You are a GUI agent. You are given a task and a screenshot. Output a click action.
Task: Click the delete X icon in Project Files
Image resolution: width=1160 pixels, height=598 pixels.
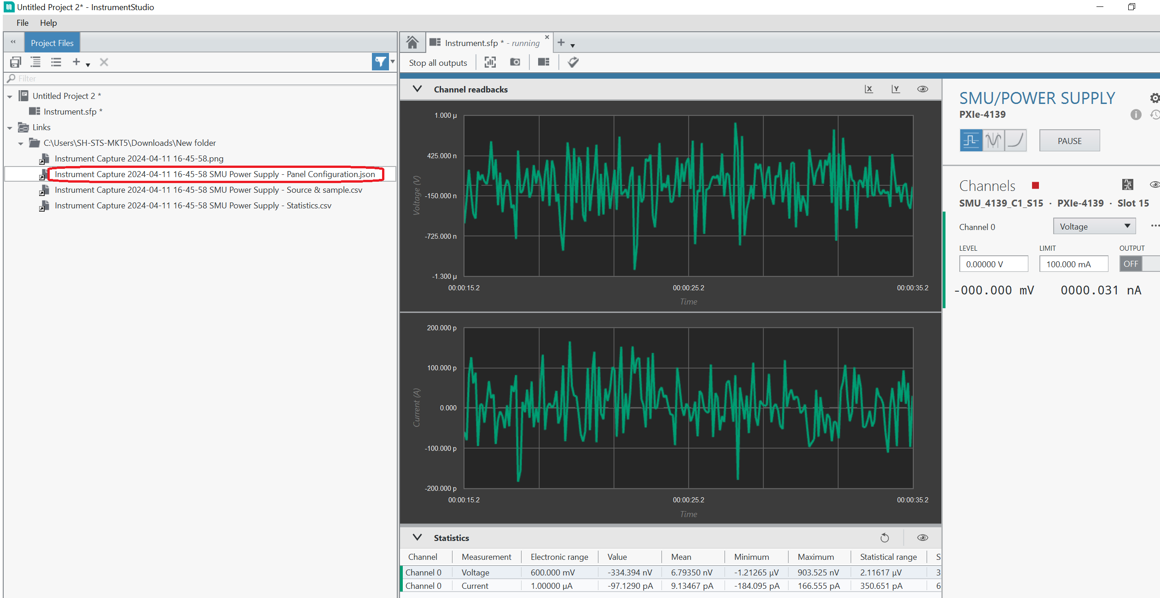(x=104, y=62)
